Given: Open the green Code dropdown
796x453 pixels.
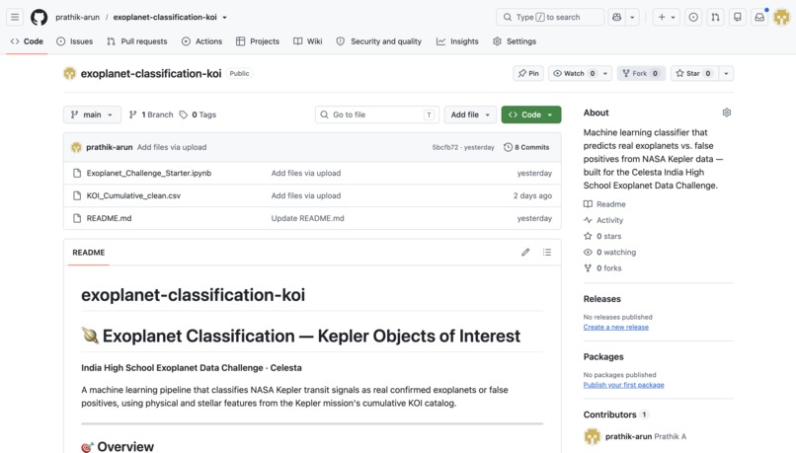Looking at the screenshot, I should click(x=531, y=114).
